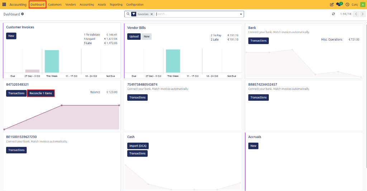Open the Dashboard menu item
Screen dimensions: 367x191
[37, 4]
